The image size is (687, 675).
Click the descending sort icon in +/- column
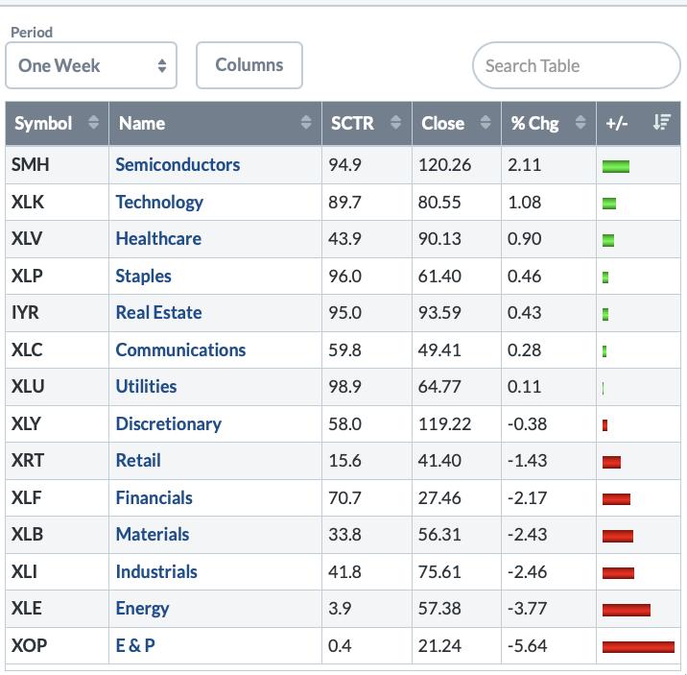(660, 123)
